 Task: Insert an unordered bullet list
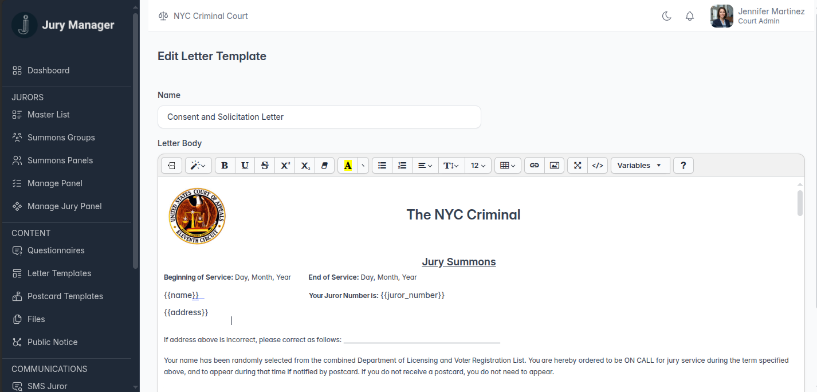[382, 166]
